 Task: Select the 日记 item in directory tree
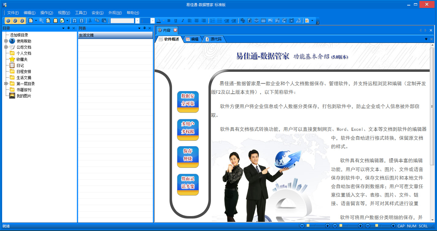coord(20,65)
